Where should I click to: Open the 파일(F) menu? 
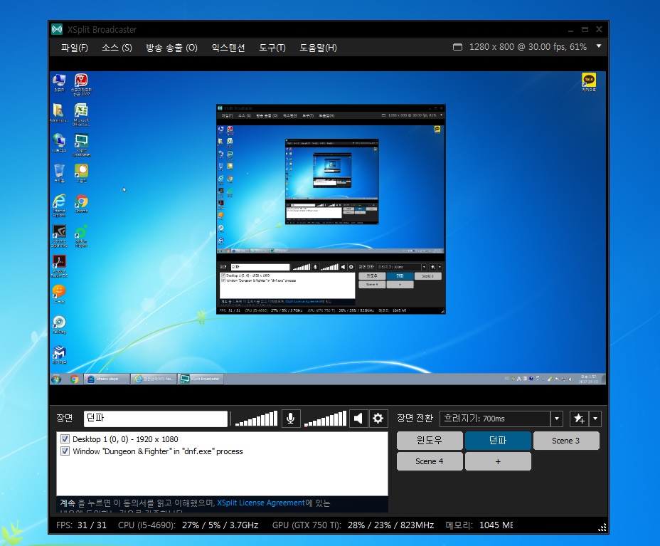point(75,48)
